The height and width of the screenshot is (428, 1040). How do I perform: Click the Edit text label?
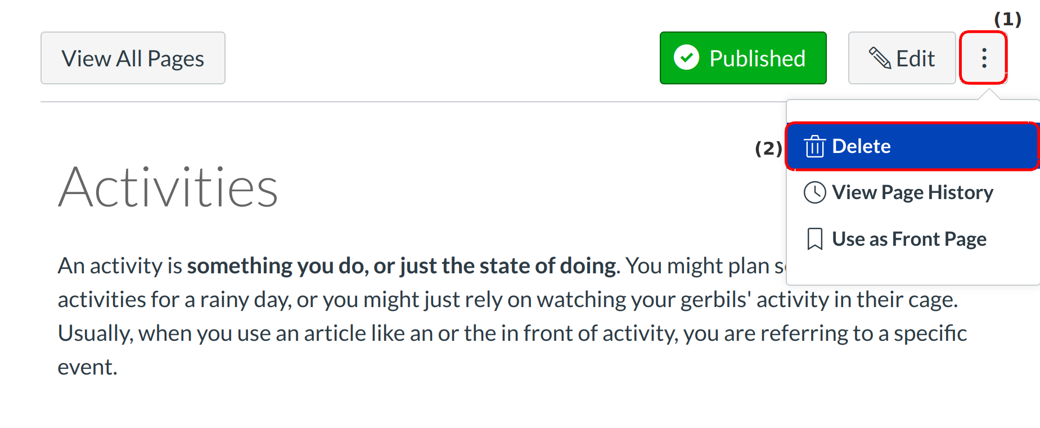click(915, 58)
